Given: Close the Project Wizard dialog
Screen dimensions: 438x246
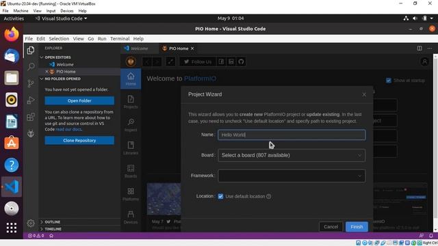Looking at the screenshot, I should [x=364, y=95].
